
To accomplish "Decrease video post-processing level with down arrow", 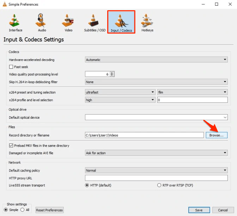I will 112,75.
